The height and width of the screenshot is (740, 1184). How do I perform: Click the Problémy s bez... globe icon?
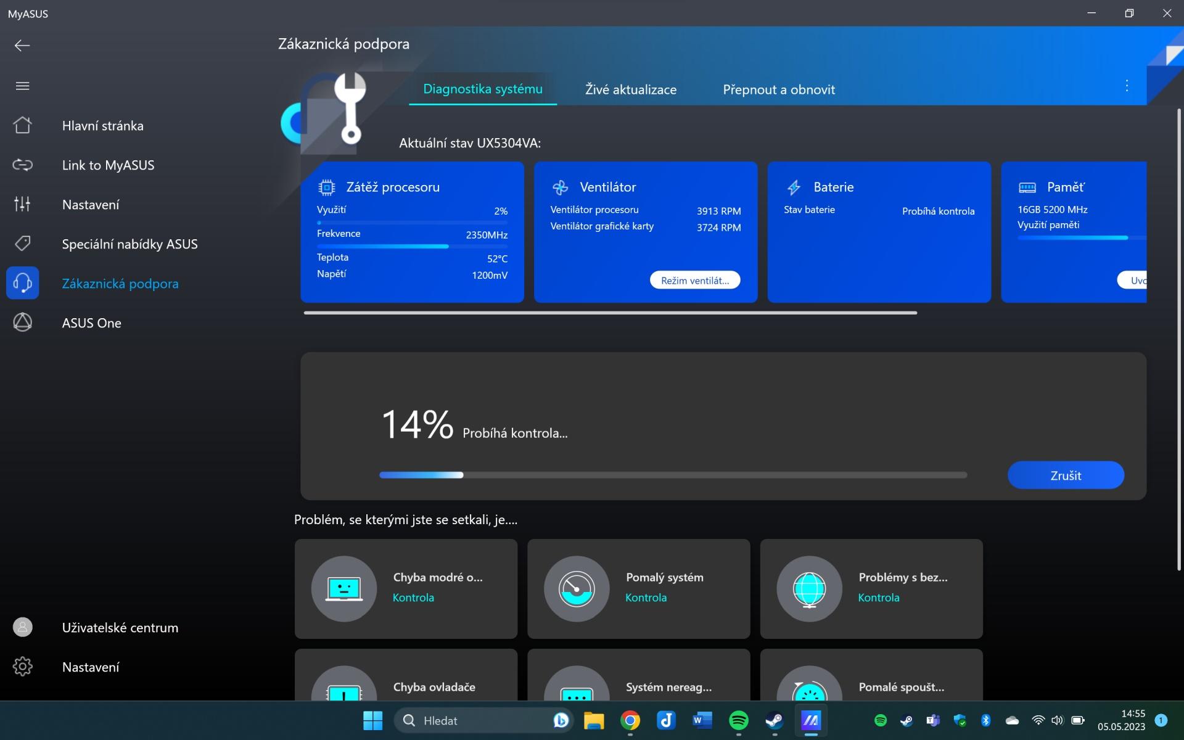[809, 589]
